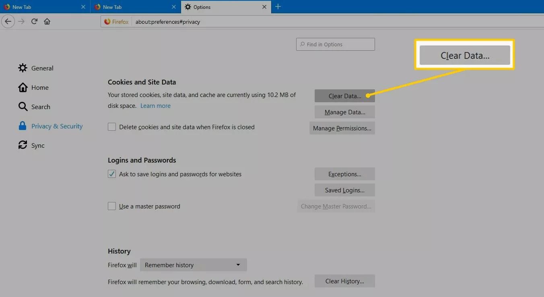Click the reload page icon
Viewport: 544px width, 297px height.
pos(35,21)
